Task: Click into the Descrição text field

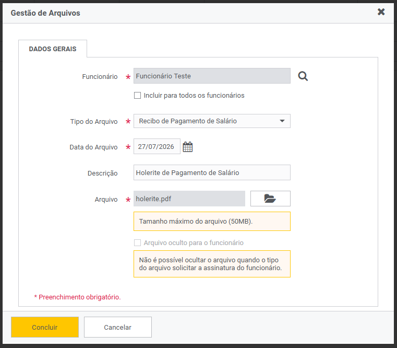Action: [x=212, y=172]
